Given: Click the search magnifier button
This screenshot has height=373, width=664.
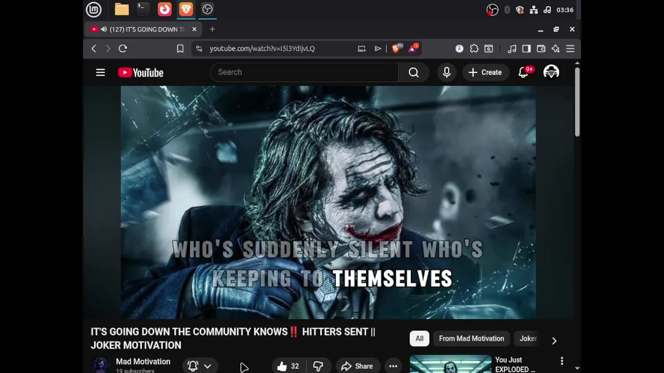Looking at the screenshot, I should pyautogui.click(x=413, y=73).
